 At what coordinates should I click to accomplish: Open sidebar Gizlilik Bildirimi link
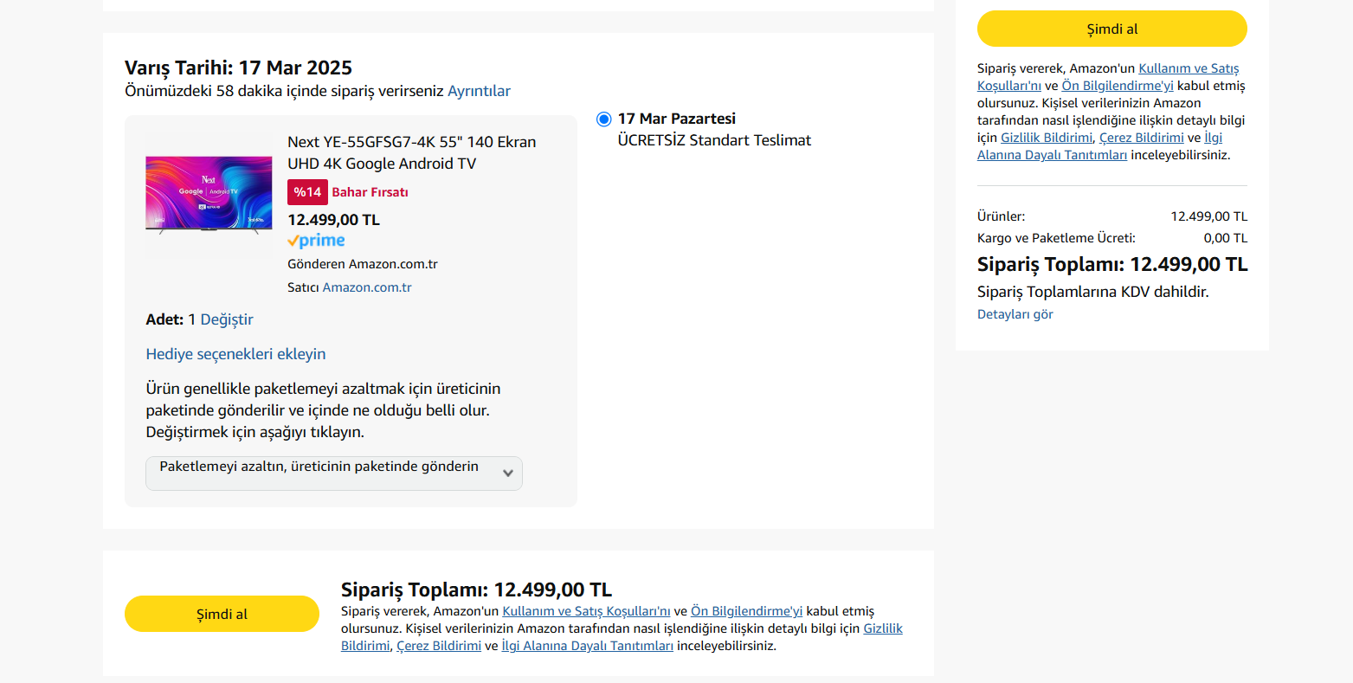click(1047, 138)
